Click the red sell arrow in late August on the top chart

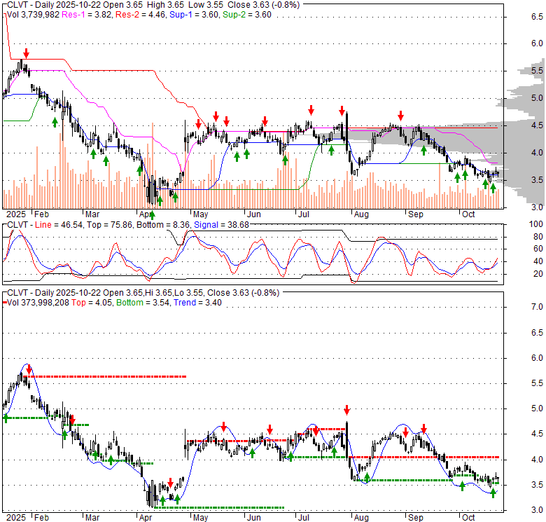click(401, 116)
